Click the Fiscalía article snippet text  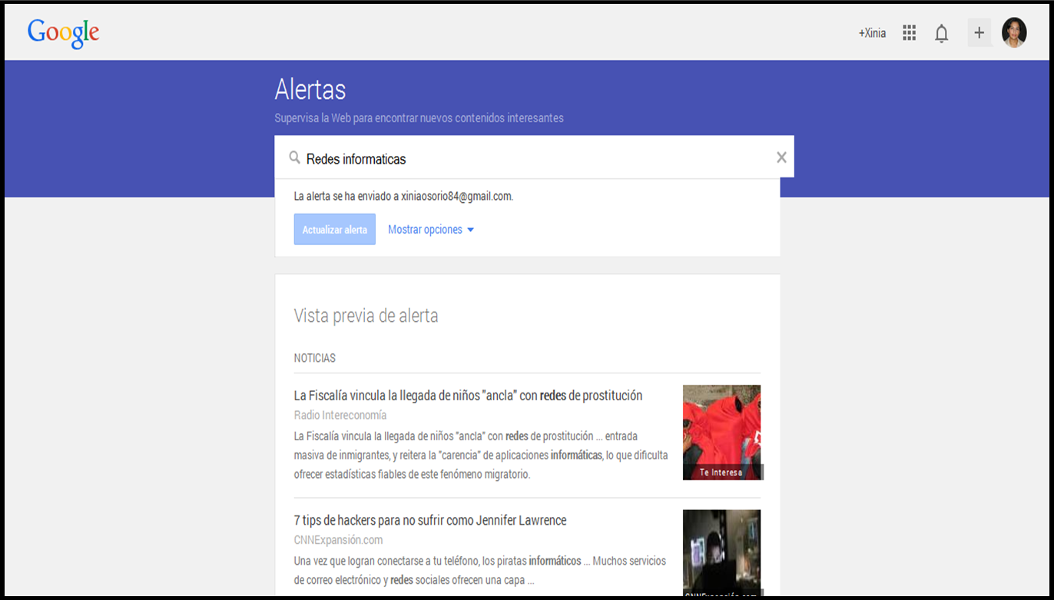click(481, 455)
